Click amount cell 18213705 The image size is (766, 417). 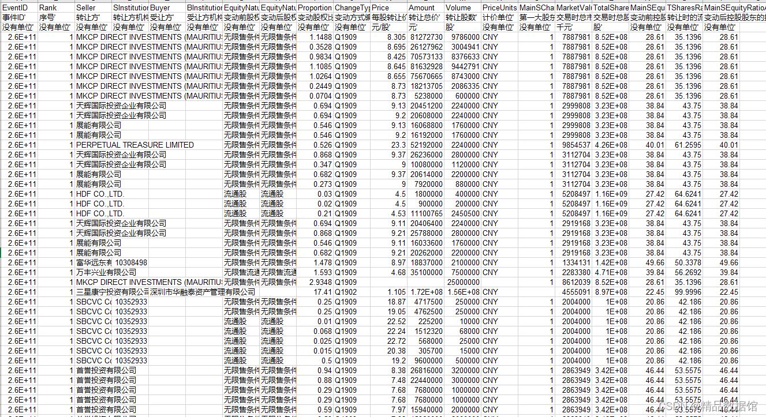(x=425, y=86)
